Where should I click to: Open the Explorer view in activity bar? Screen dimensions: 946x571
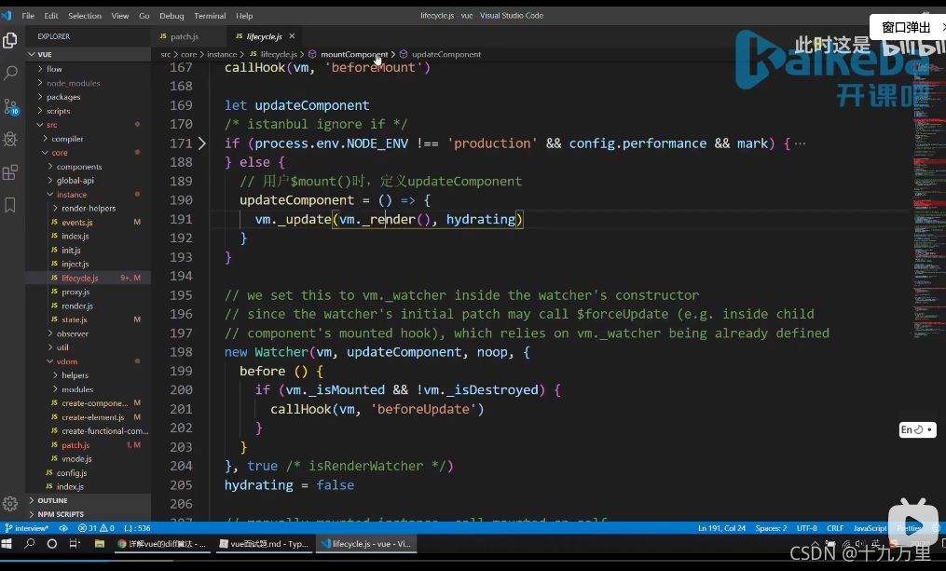click(10, 40)
